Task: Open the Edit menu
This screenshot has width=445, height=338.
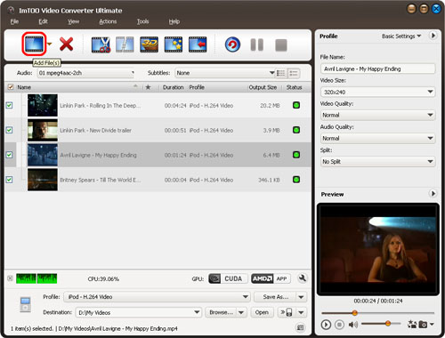Action: point(43,21)
